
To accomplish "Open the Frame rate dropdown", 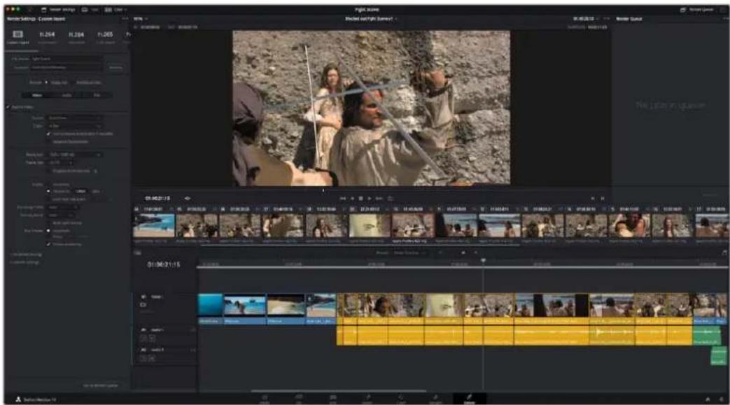I will click(x=60, y=163).
